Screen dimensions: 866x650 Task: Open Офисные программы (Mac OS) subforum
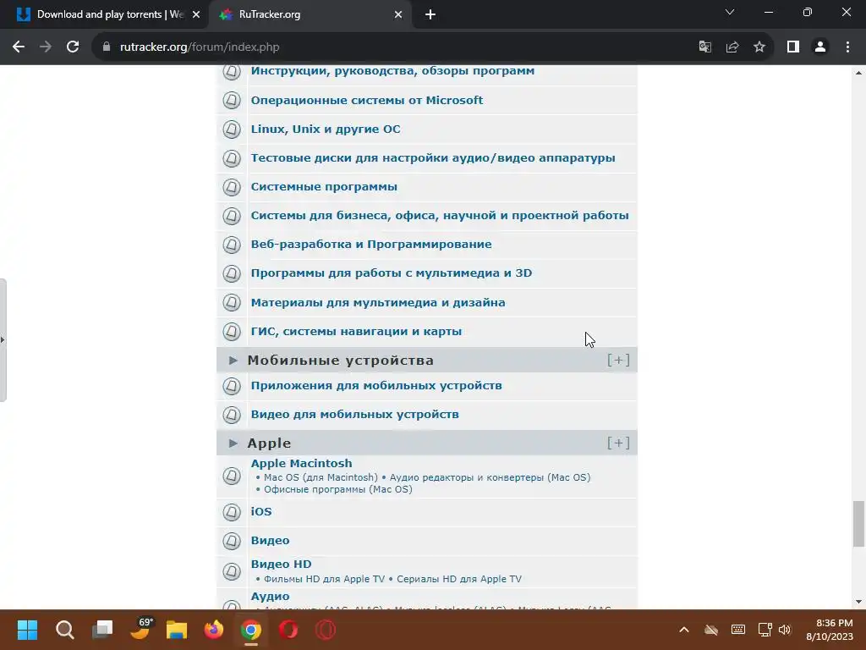(337, 490)
